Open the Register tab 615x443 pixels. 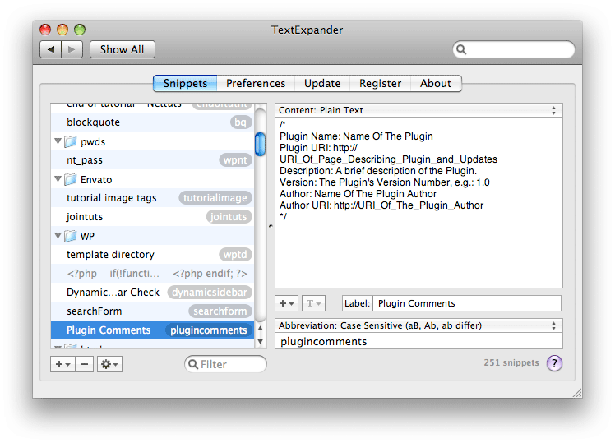[x=380, y=84]
